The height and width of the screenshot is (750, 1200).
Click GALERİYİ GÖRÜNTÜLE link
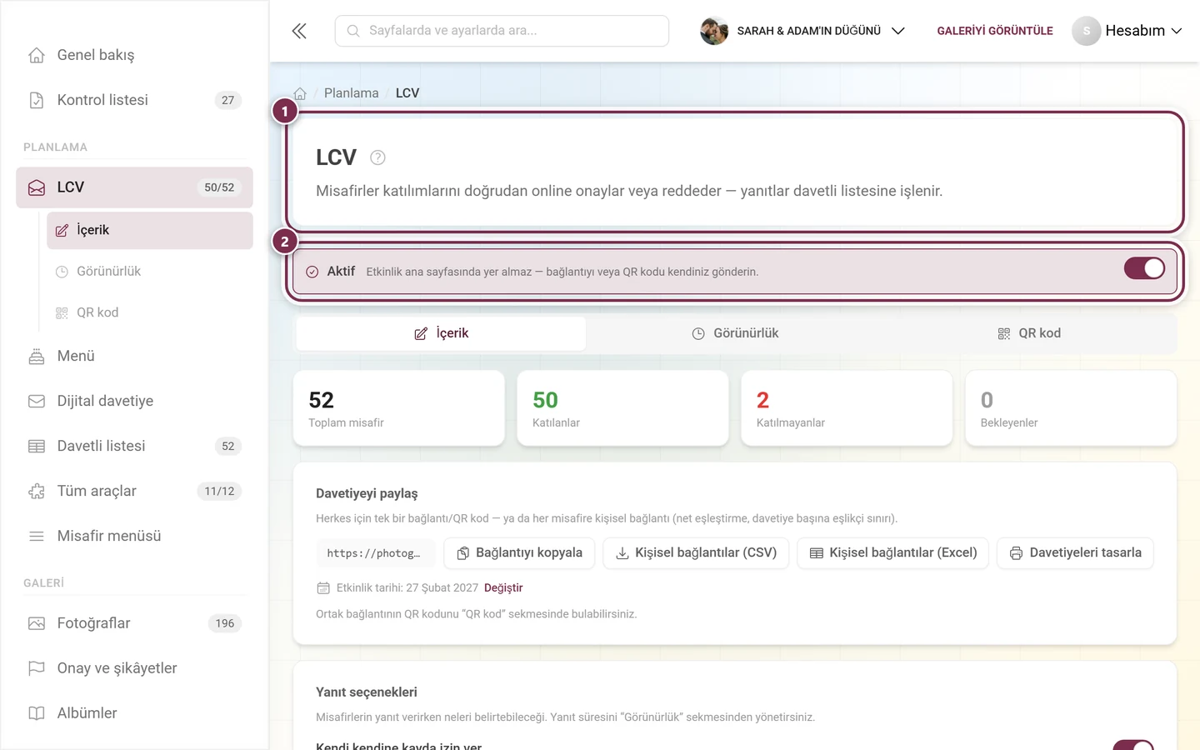(x=995, y=31)
